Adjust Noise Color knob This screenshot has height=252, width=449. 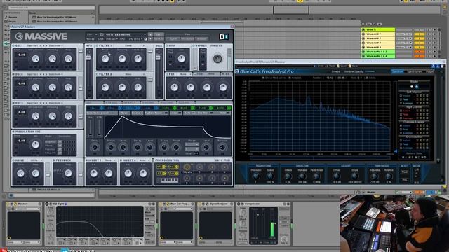20,173
